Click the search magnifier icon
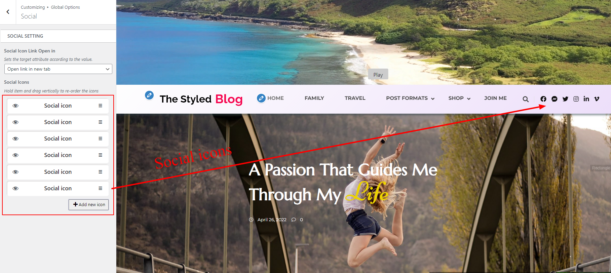Image resolution: width=611 pixels, height=273 pixels. [x=526, y=99]
